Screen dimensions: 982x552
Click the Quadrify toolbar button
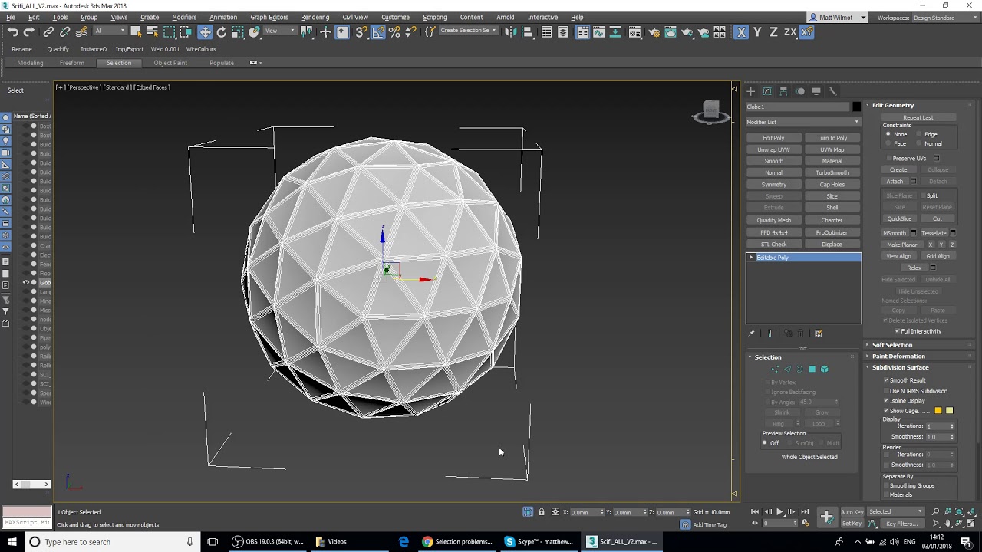(x=58, y=49)
